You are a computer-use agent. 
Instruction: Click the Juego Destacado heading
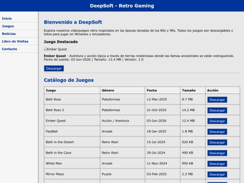61,42
